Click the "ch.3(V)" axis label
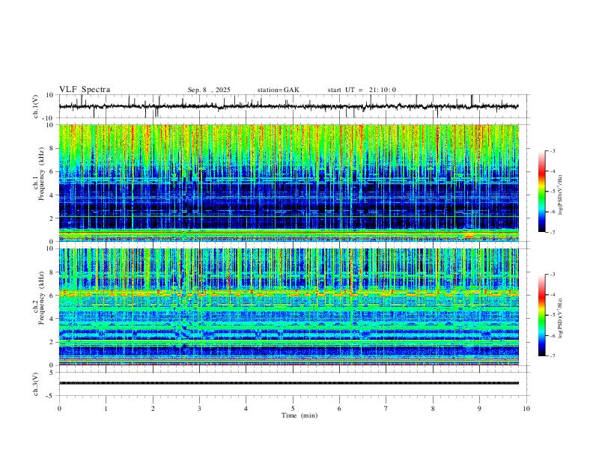 36,385
